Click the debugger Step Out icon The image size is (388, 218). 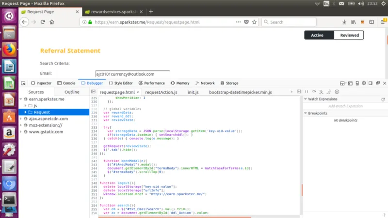329,92
